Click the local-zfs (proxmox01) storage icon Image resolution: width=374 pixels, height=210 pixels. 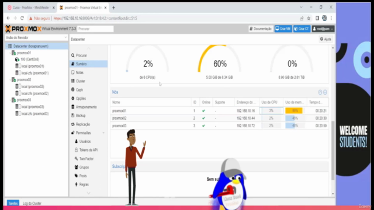point(18,73)
